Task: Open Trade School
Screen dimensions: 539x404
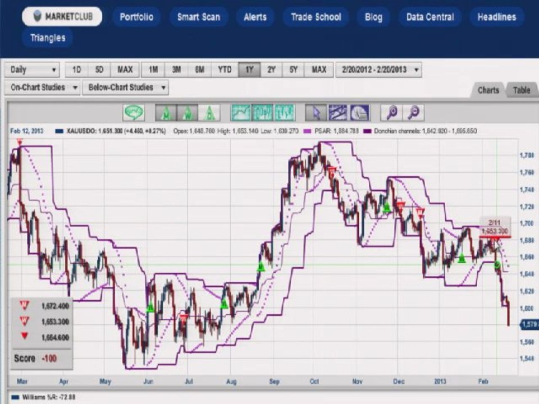Action: 316,17
